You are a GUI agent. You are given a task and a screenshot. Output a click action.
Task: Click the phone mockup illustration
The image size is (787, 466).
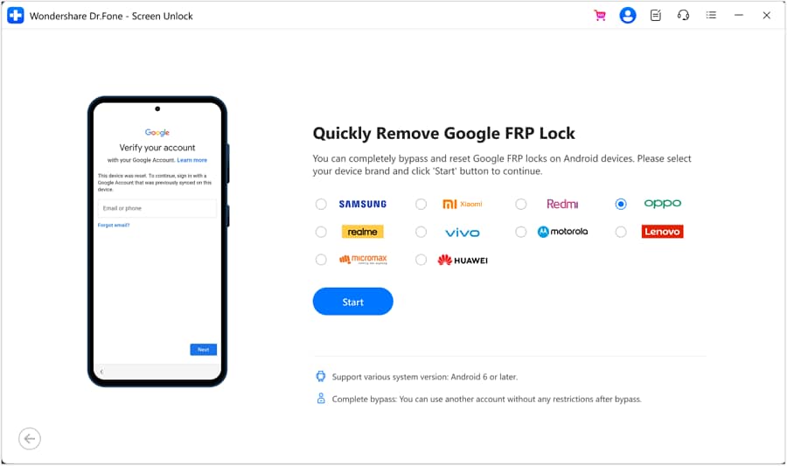point(158,241)
